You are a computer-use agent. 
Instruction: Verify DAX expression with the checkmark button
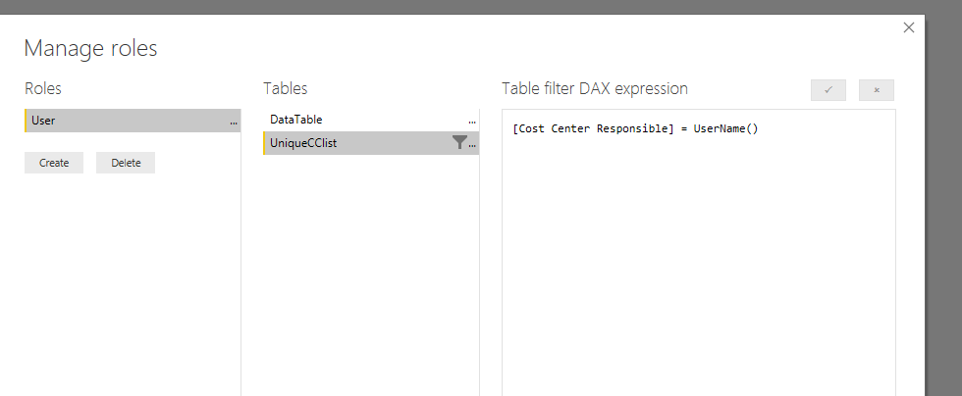[x=828, y=90]
